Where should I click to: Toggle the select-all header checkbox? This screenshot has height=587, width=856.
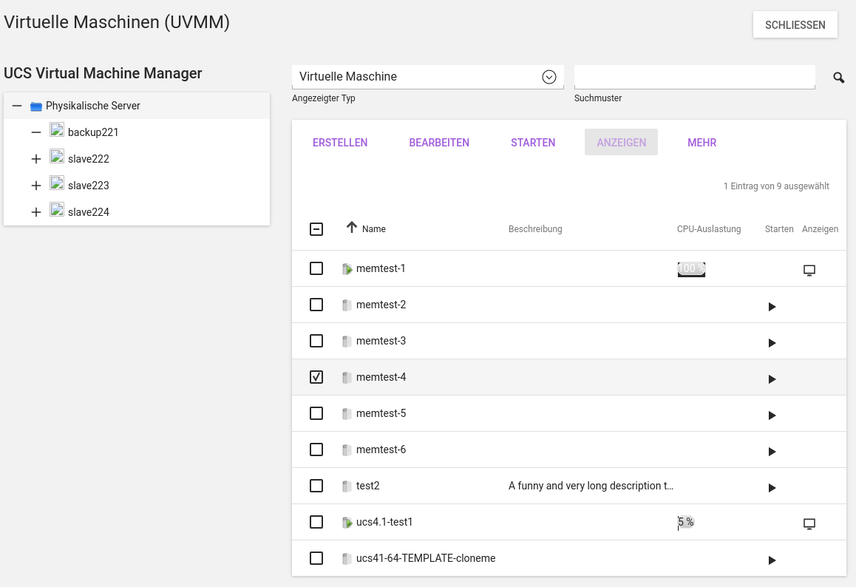pyautogui.click(x=316, y=229)
